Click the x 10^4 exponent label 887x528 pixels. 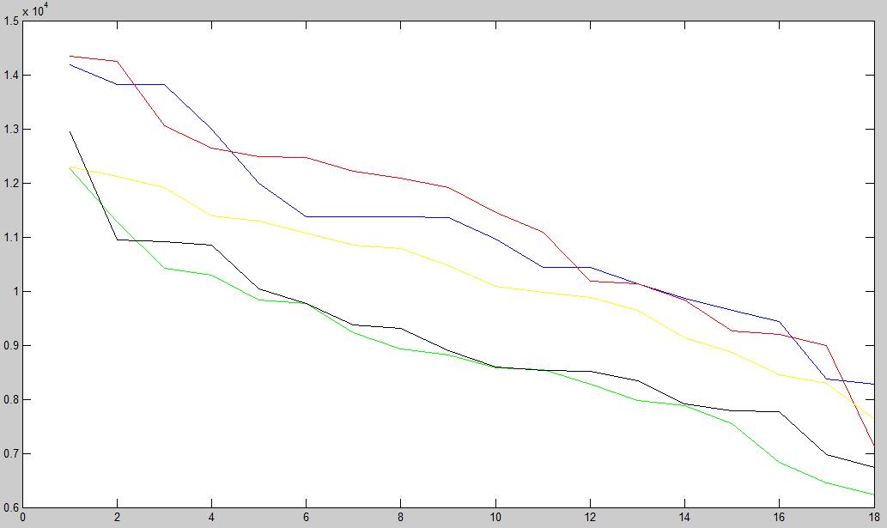pyautogui.click(x=35, y=10)
